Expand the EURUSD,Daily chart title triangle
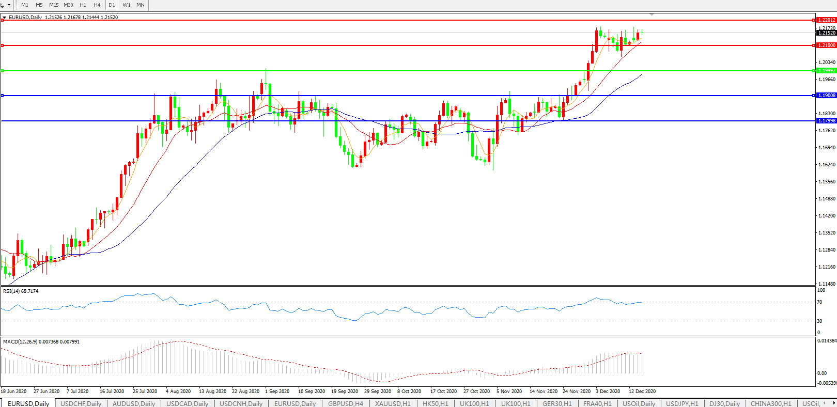837x407 pixels. (4, 18)
